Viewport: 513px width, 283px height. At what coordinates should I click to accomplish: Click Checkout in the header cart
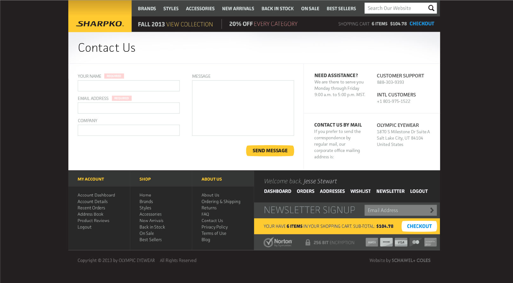(422, 24)
